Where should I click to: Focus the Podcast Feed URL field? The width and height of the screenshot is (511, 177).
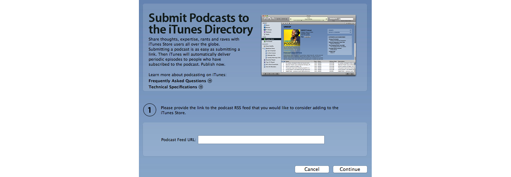261,140
